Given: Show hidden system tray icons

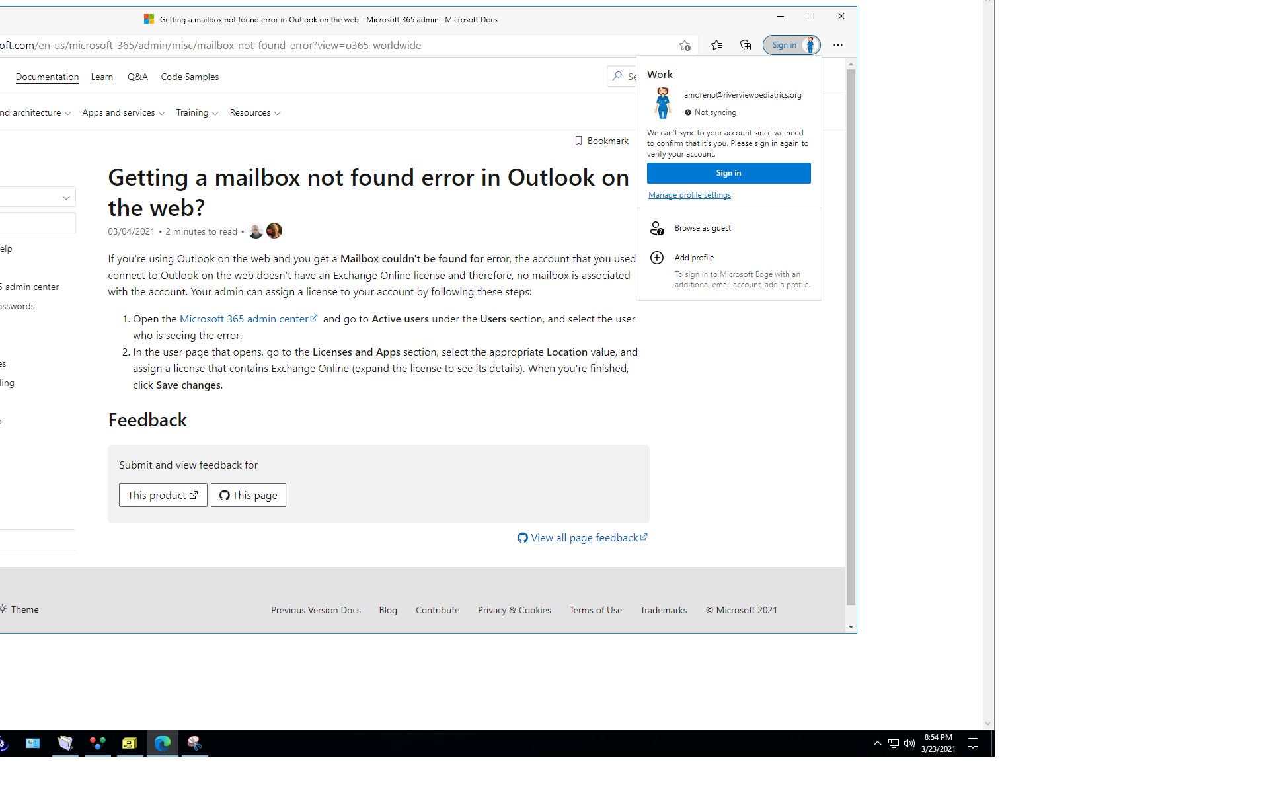Looking at the screenshot, I should [878, 743].
